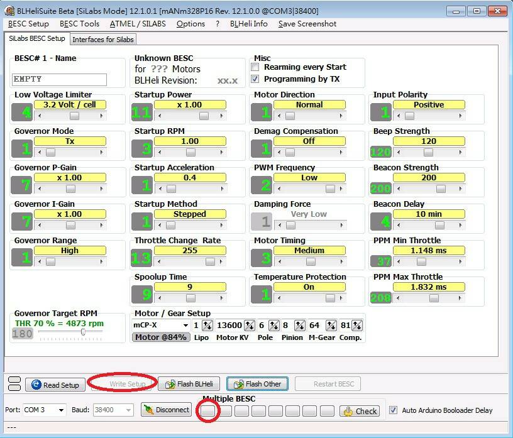Open the ATMEL / SILABS menu
This screenshot has width=513, height=438.
(138, 24)
